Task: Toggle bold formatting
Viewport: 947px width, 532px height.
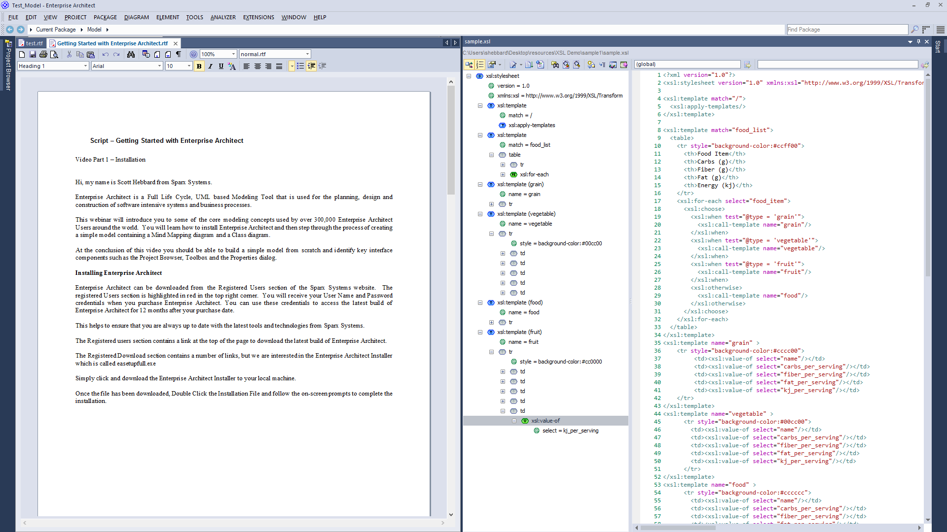Action: pos(199,66)
